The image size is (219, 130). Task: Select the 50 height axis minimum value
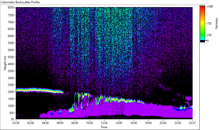click(x=12, y=119)
